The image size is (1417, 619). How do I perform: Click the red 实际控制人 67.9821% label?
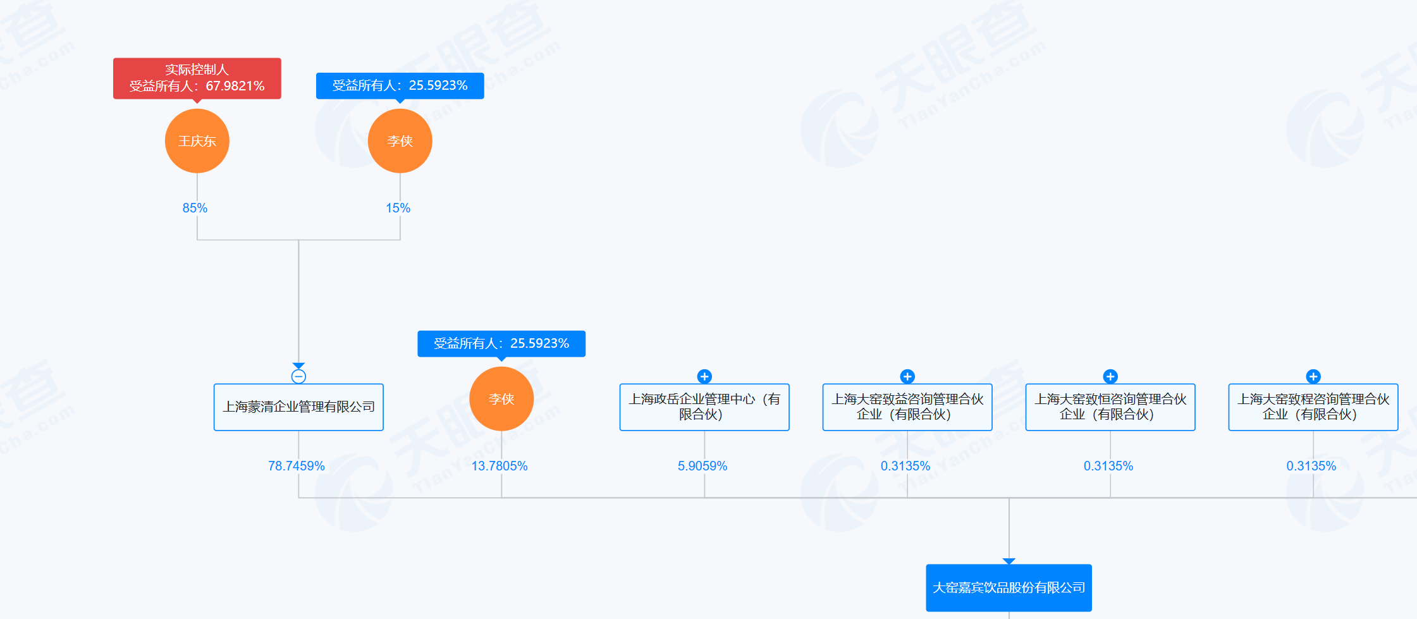coord(197,78)
